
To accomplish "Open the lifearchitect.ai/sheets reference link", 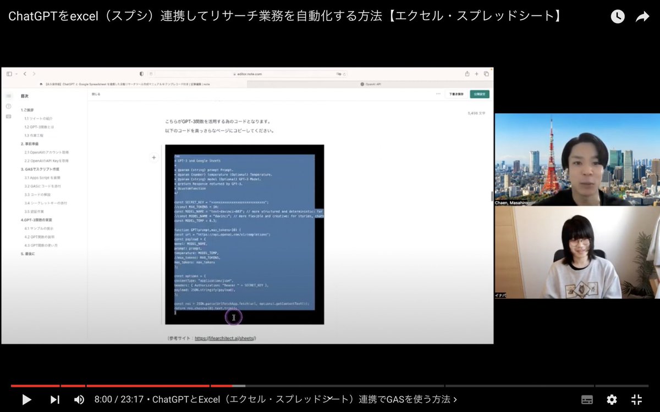I will (x=224, y=338).
